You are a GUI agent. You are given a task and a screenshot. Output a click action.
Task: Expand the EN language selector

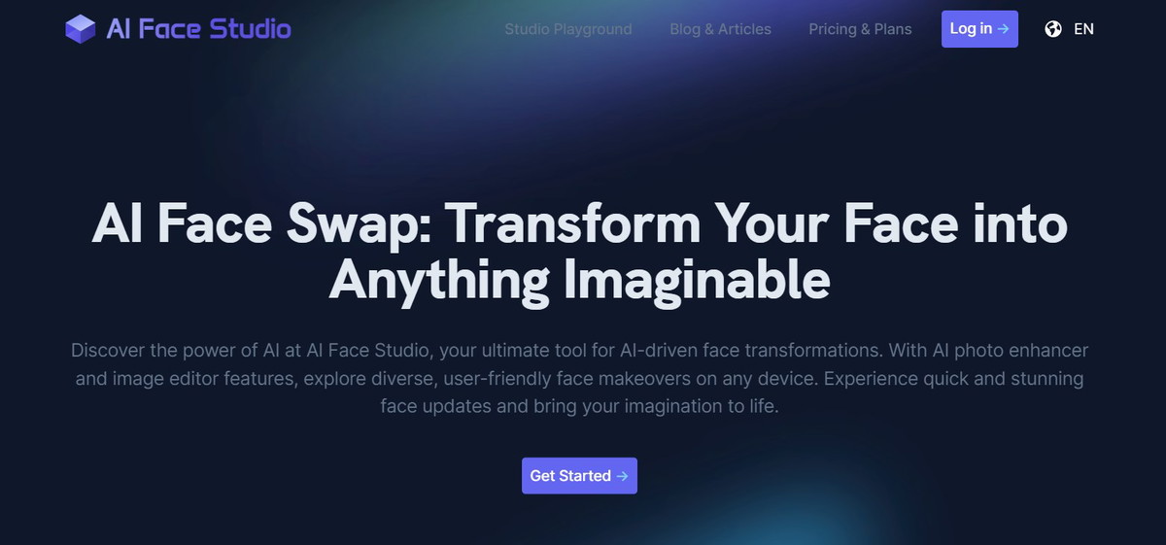tap(1083, 29)
